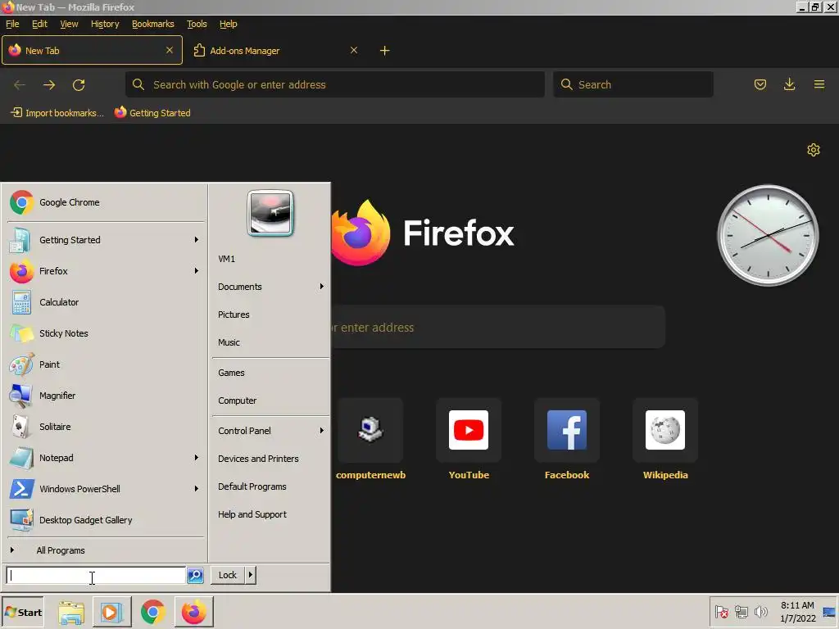Viewport: 839px width, 629px height.
Task: Focus the Firefox address bar
Action: 335,84
